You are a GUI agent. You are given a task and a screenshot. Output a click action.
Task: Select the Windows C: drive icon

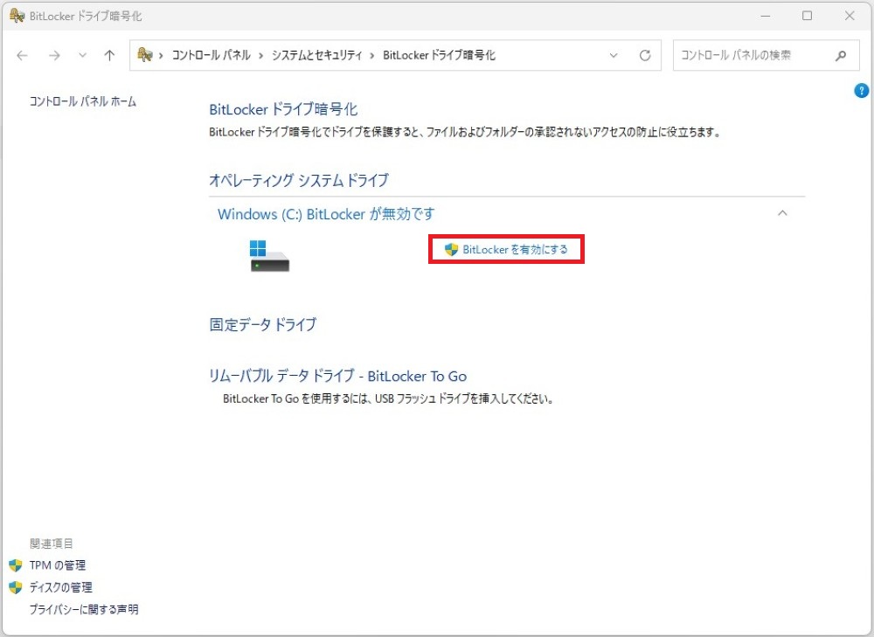coord(268,256)
